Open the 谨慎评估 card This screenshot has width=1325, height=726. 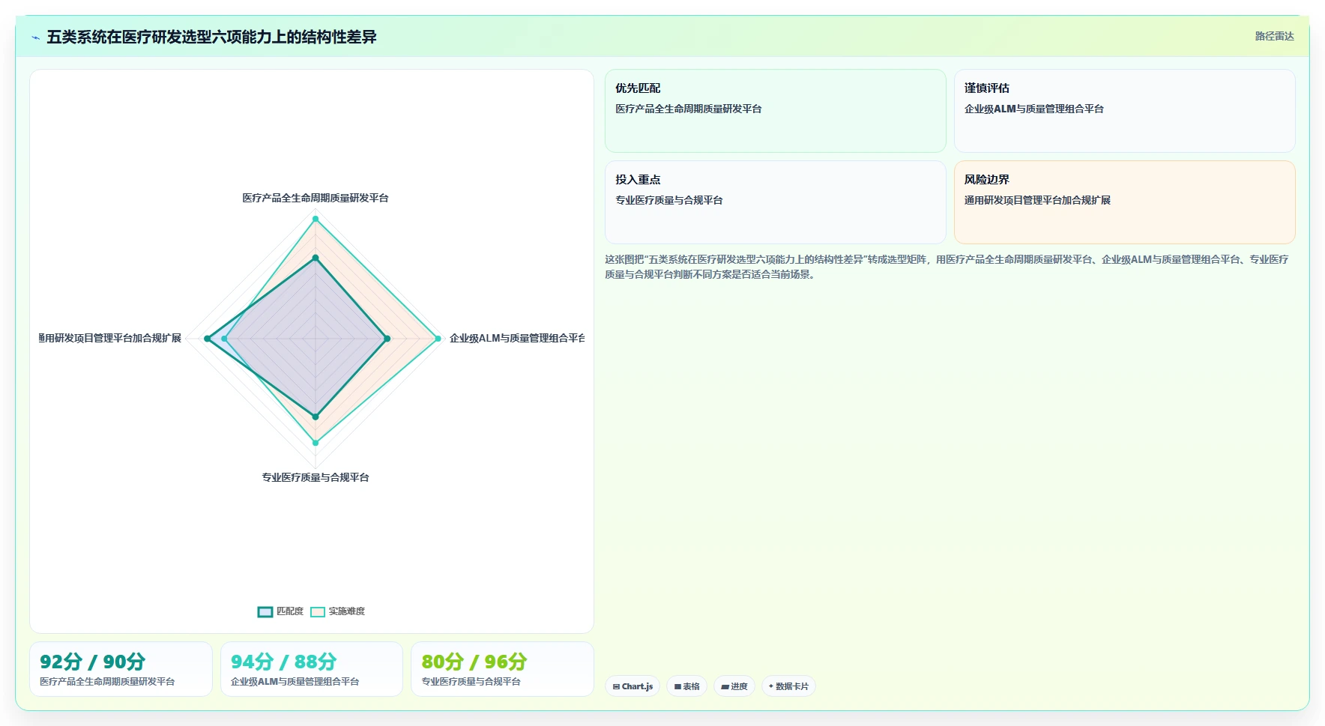[x=1124, y=111]
